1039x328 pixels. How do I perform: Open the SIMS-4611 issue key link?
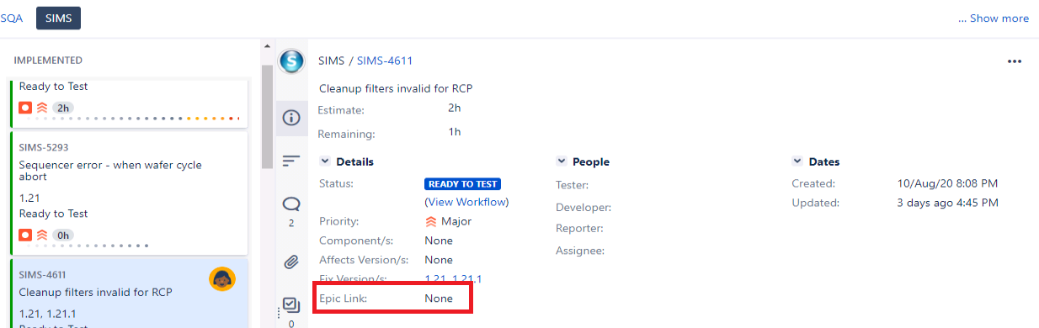coord(385,61)
